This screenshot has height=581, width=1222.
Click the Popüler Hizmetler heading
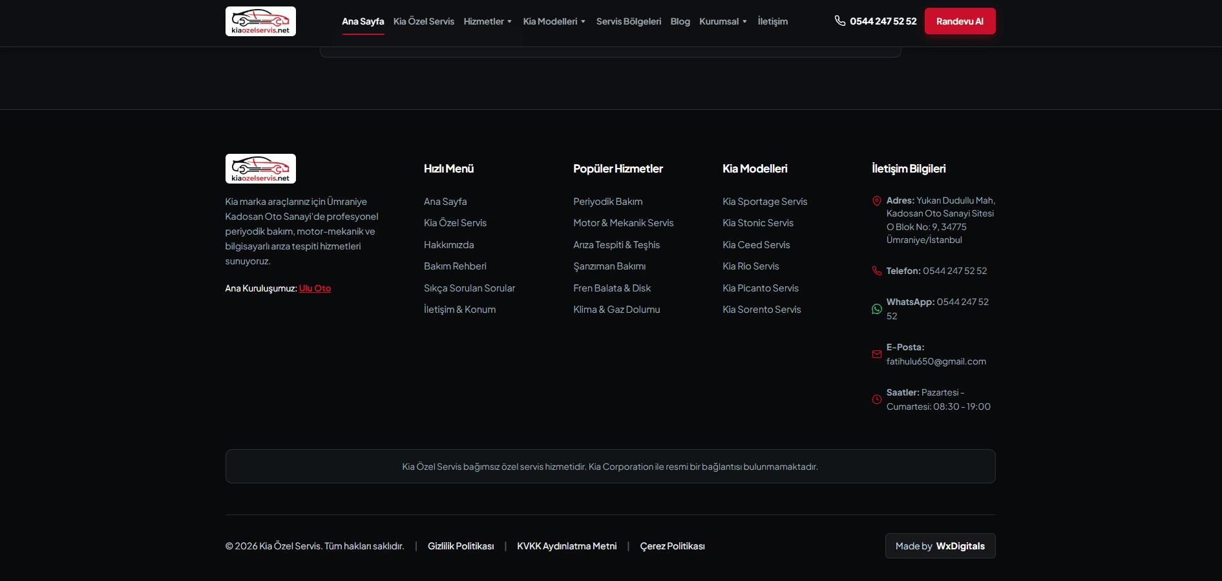click(x=618, y=169)
